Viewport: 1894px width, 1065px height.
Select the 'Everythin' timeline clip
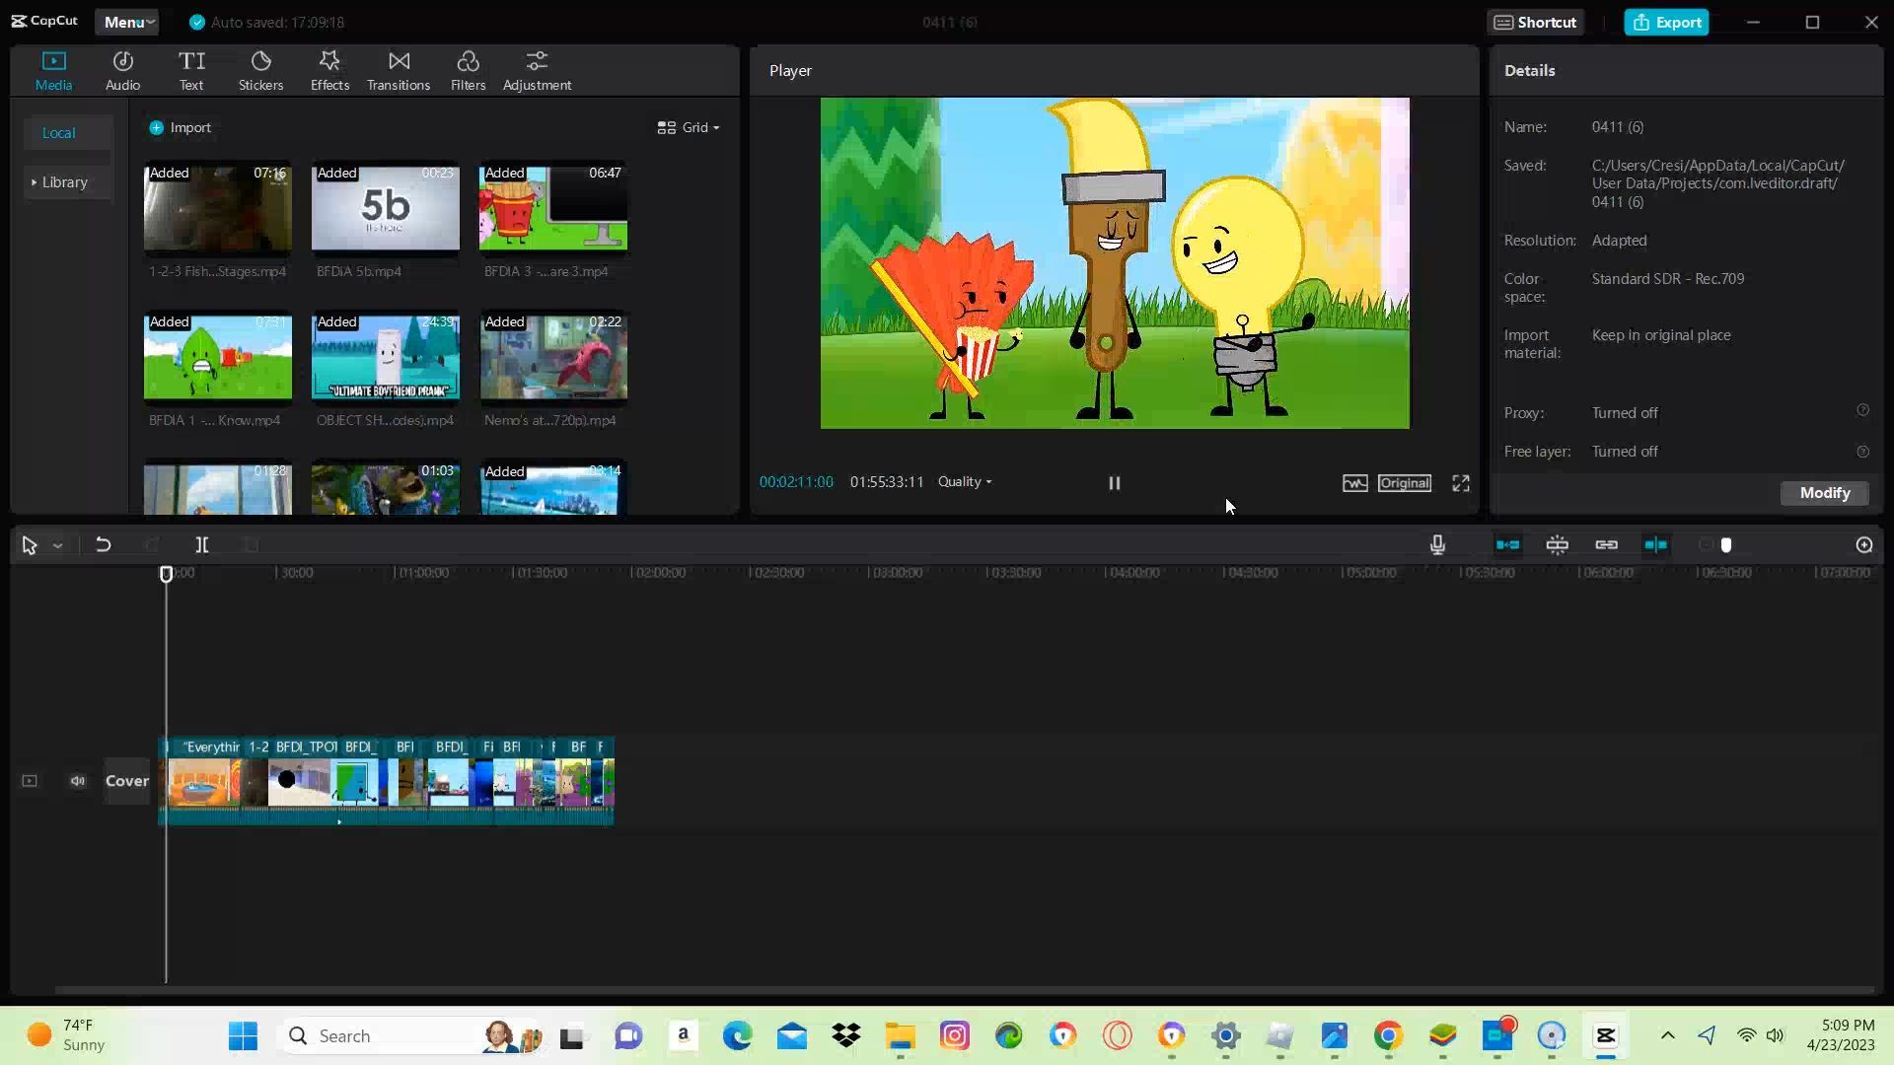204,781
